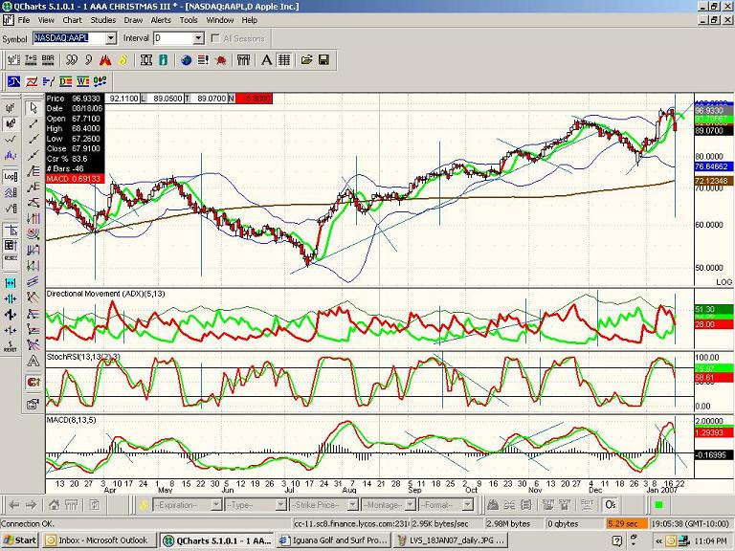Image resolution: width=735 pixels, height=551 pixels.
Task: Open the Alerts menu
Action: pyautogui.click(x=161, y=20)
